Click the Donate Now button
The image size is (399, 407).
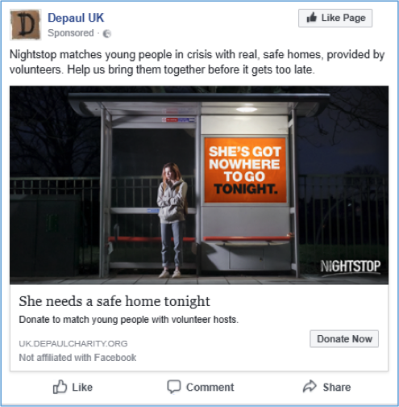click(x=344, y=338)
